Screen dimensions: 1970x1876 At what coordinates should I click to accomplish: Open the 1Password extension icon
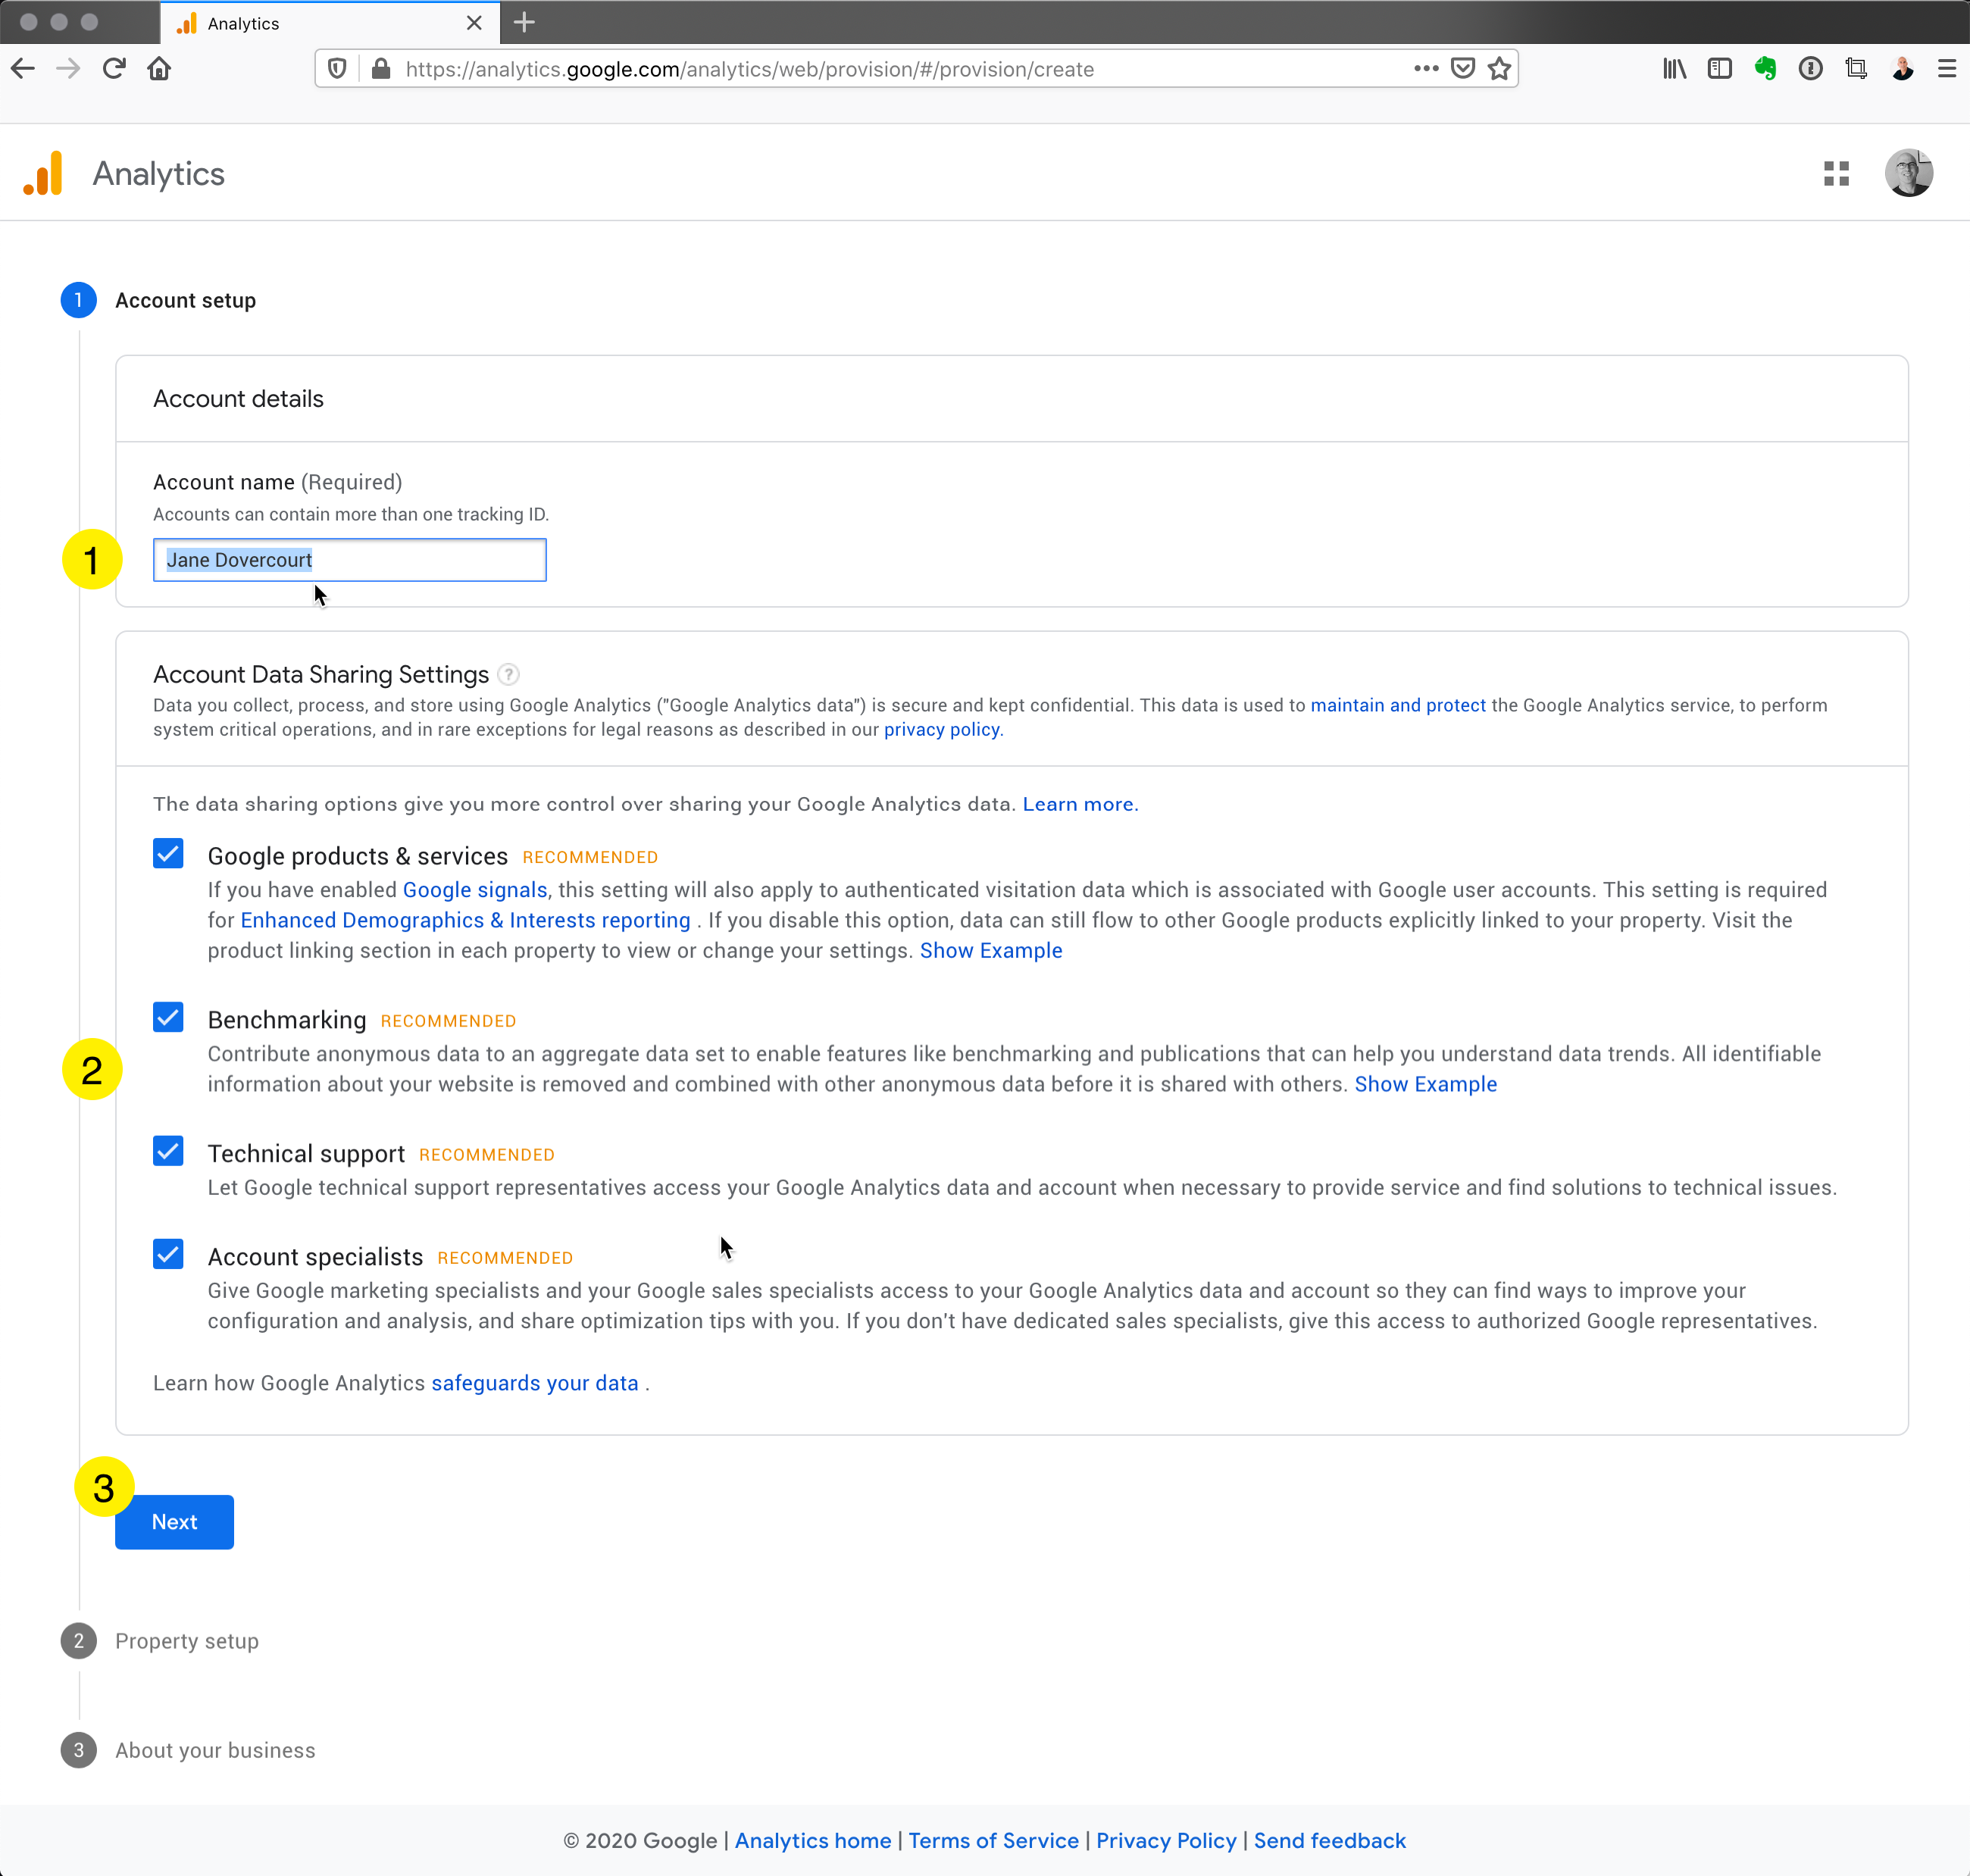coord(1811,69)
